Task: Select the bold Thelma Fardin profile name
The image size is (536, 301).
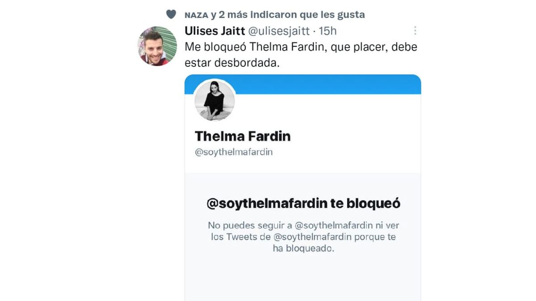Action: coord(243,136)
